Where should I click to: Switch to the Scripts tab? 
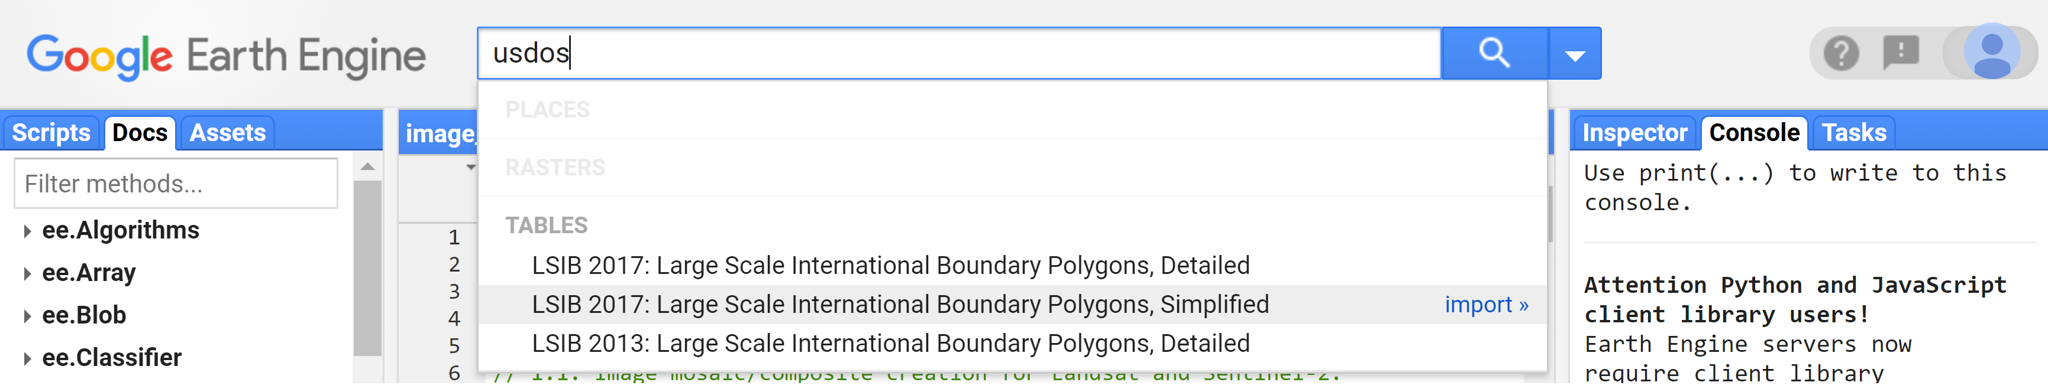(51, 132)
